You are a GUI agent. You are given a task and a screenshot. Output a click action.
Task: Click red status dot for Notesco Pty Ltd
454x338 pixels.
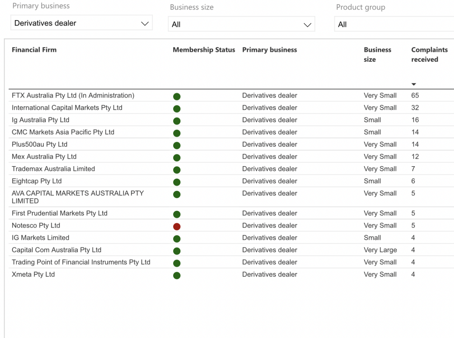tap(177, 227)
